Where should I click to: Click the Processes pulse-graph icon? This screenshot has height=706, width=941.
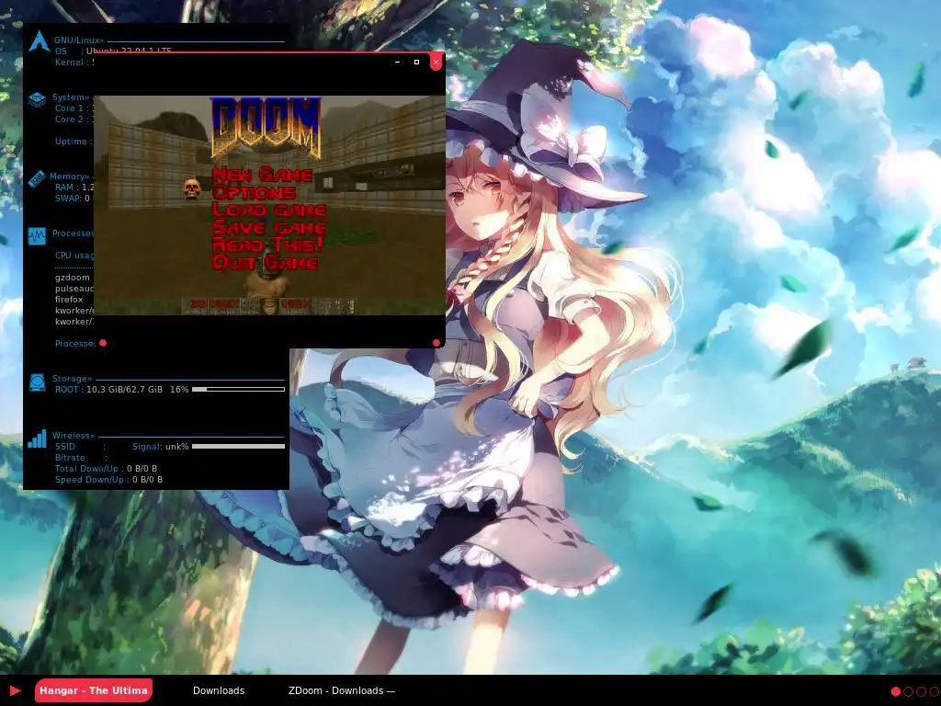tap(37, 236)
